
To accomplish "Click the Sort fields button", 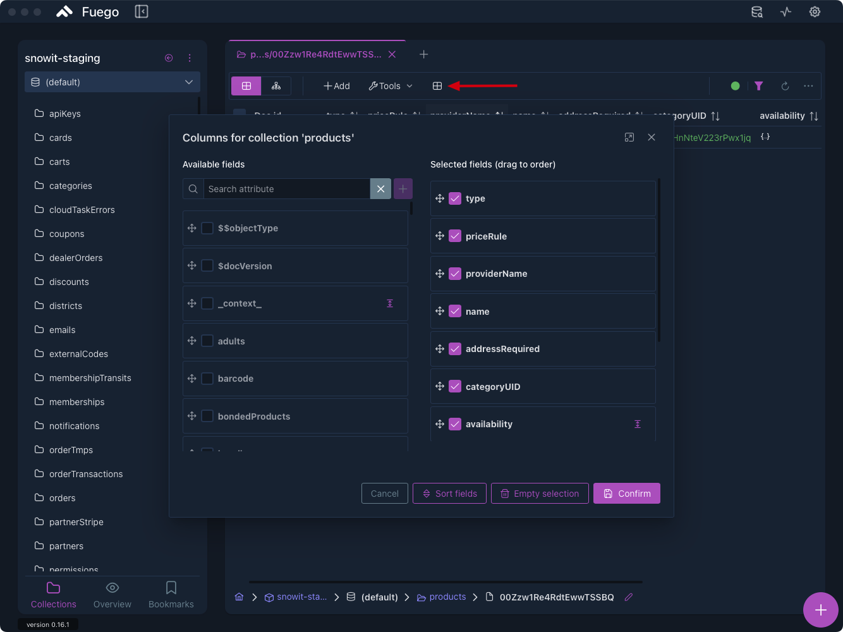I will 449,494.
